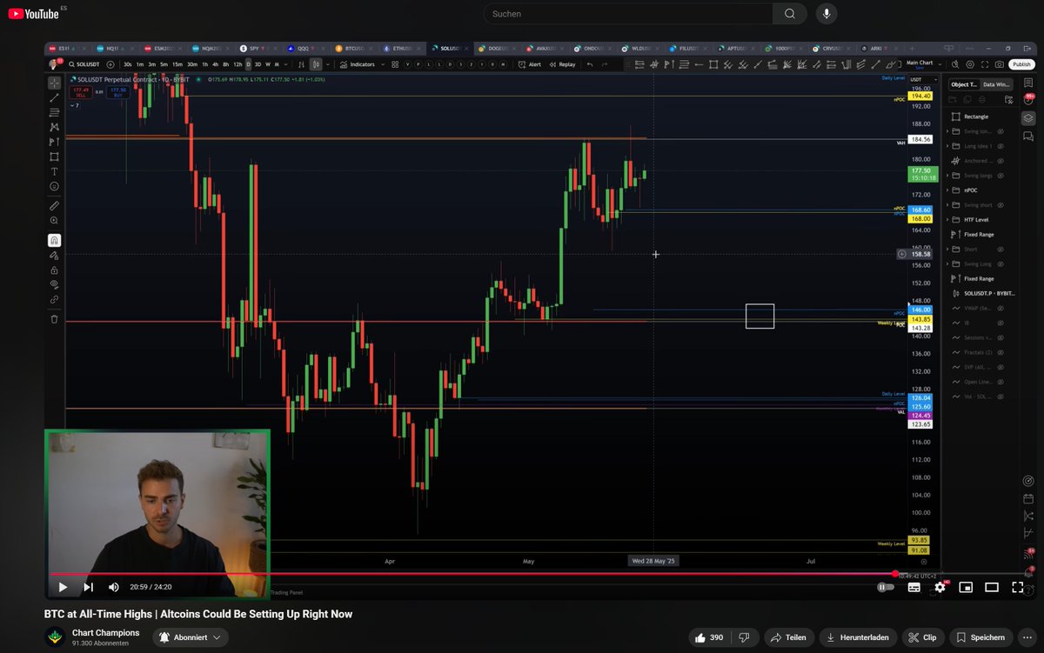Choose the text annotation tool

coord(54,171)
